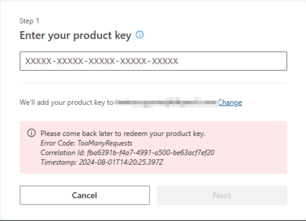Viewport: 306px width, 221px height.
Task: Click the 'Timestamp:' label
Action: (x=59, y=162)
